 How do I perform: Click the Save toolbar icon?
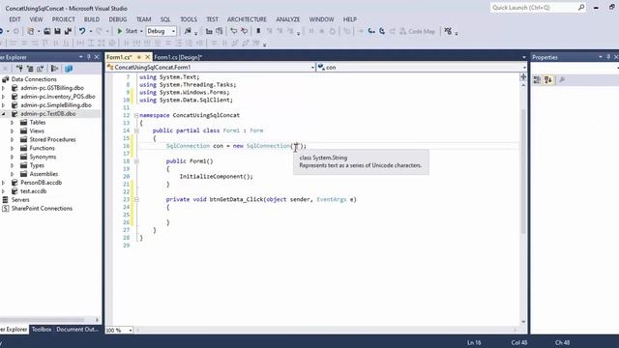(x=57, y=31)
